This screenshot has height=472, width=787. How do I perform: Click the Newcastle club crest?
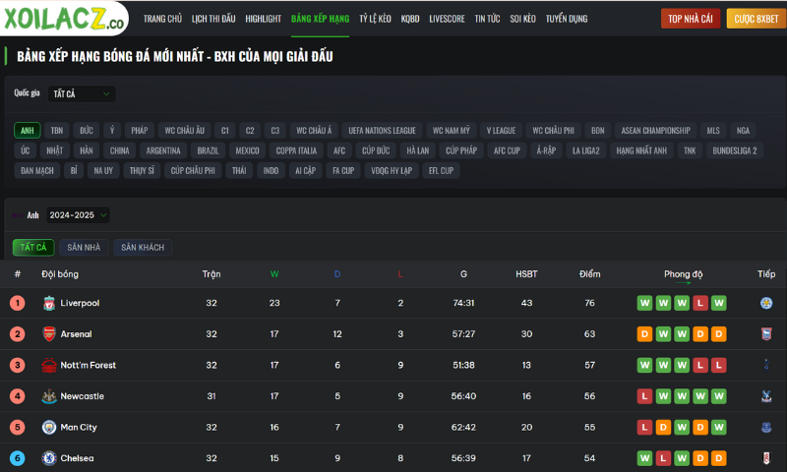(x=48, y=396)
